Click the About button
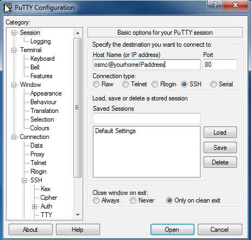This screenshot has width=251, height=240. point(30,230)
